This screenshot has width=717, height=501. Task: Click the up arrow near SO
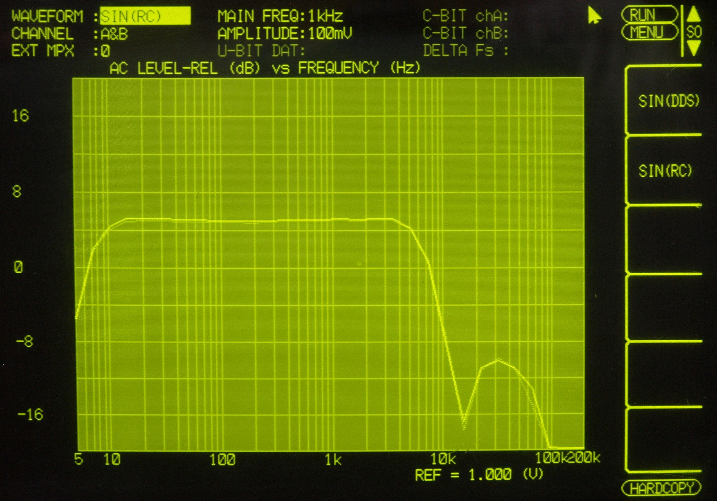[x=694, y=14]
